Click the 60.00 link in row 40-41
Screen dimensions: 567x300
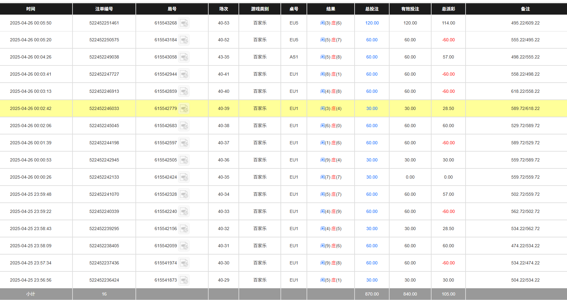pos(371,74)
